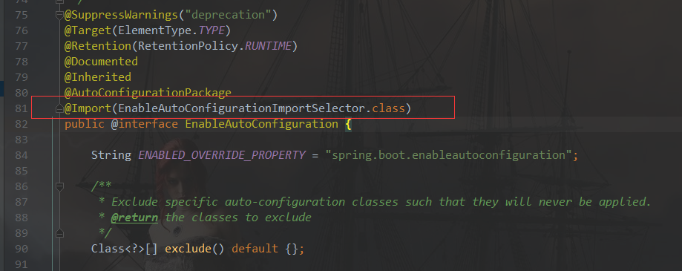
Task: Click line number 79 in the gutter
Action: coord(22,77)
